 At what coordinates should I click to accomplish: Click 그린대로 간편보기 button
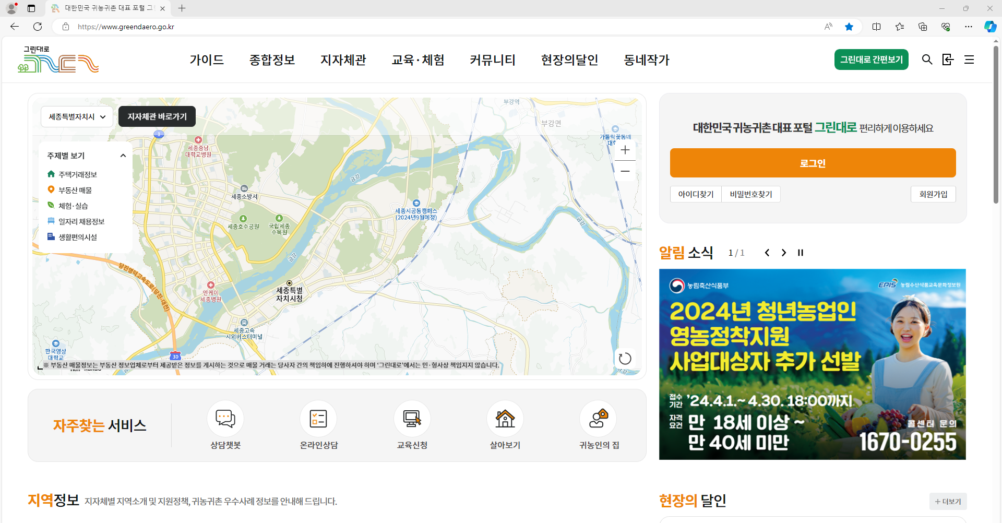point(872,60)
